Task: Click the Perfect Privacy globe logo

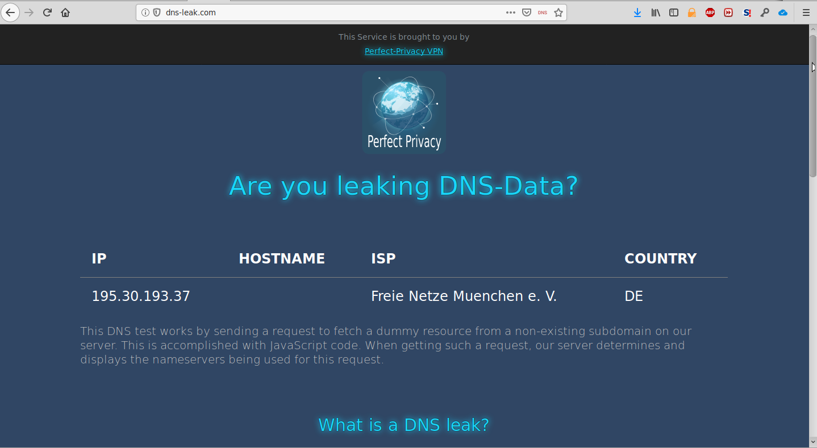Action: [x=404, y=112]
